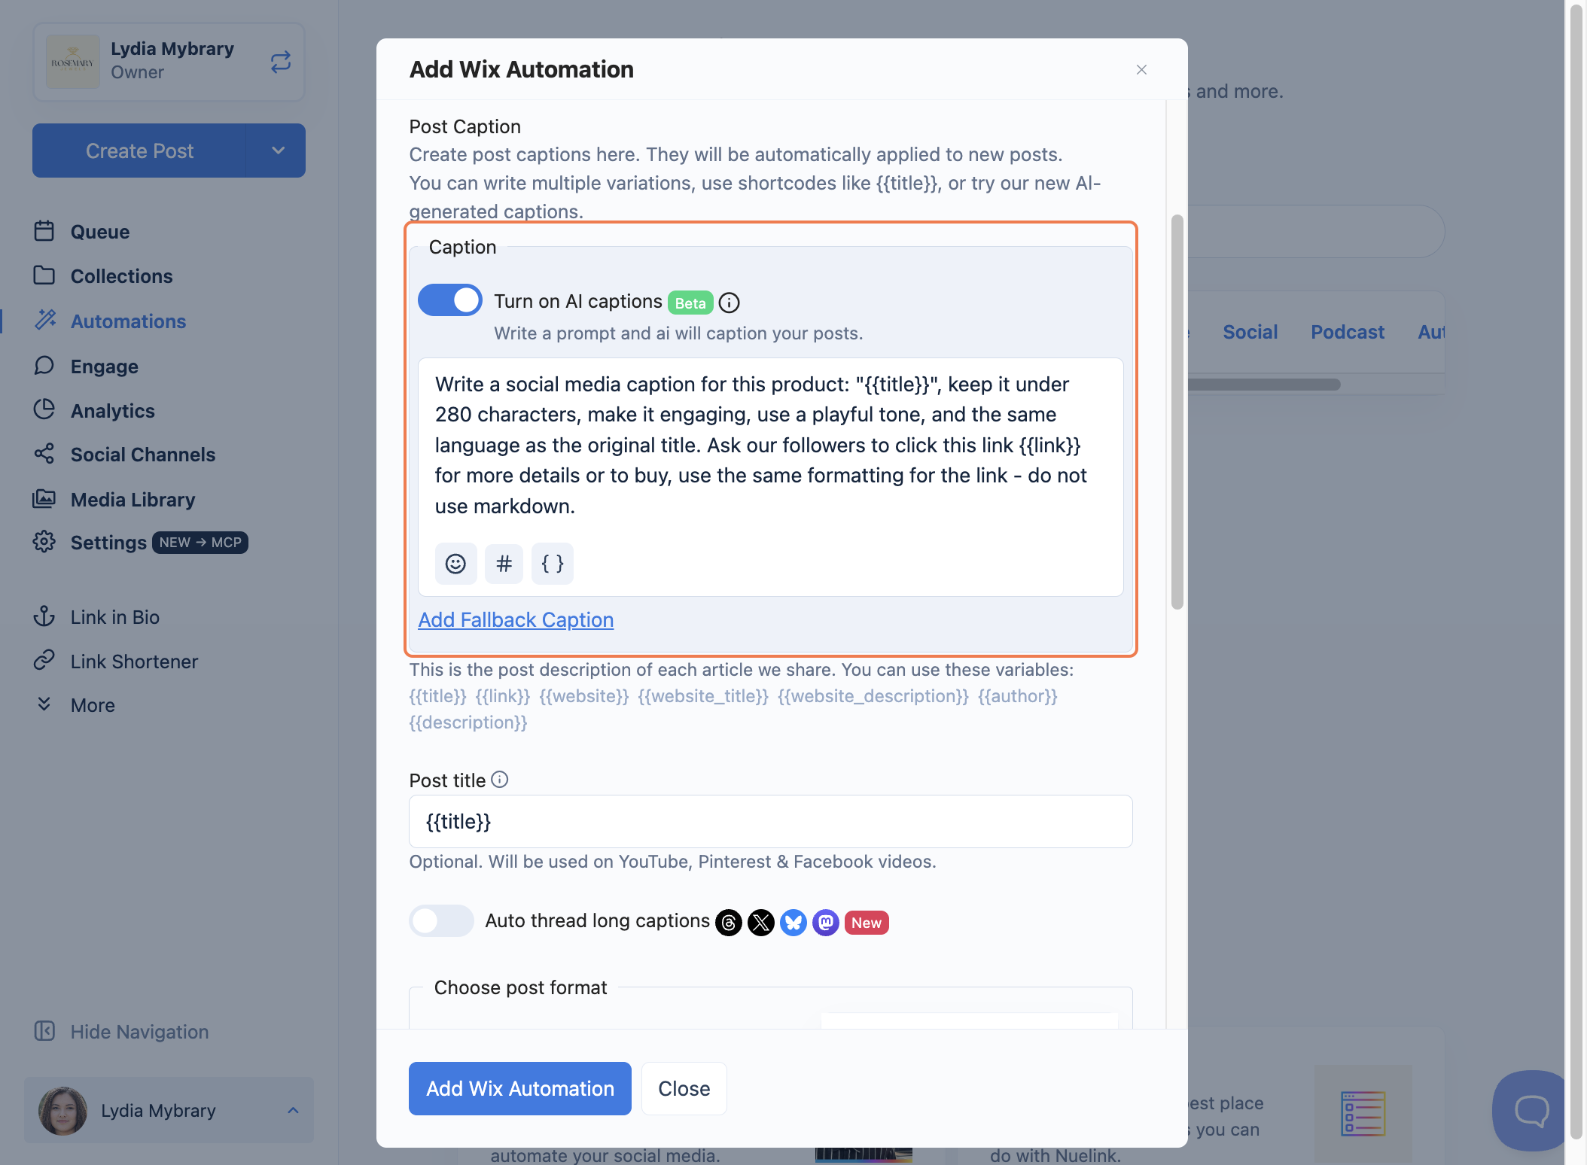Click the Media Library images icon
The image size is (1587, 1165).
point(44,498)
